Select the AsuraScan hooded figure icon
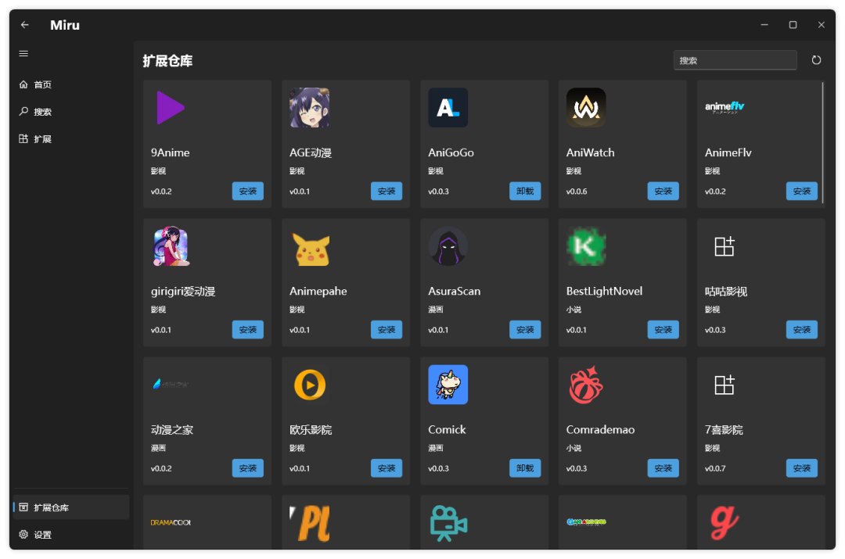The image size is (845, 559). (448, 246)
